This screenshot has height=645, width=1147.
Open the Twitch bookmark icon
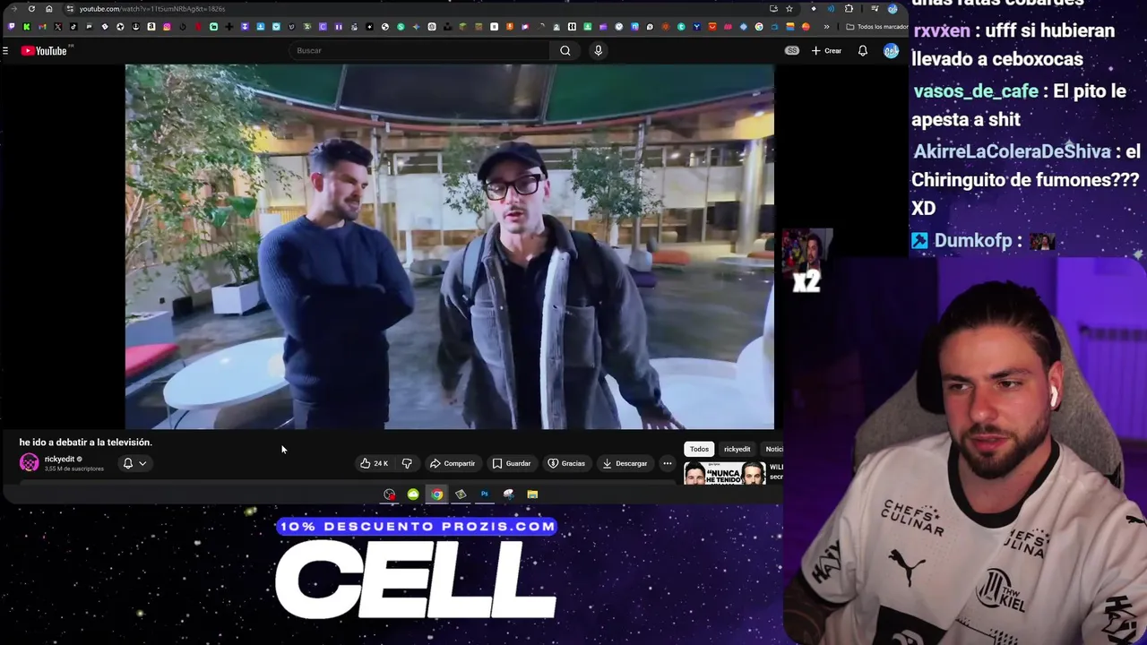coord(11,27)
